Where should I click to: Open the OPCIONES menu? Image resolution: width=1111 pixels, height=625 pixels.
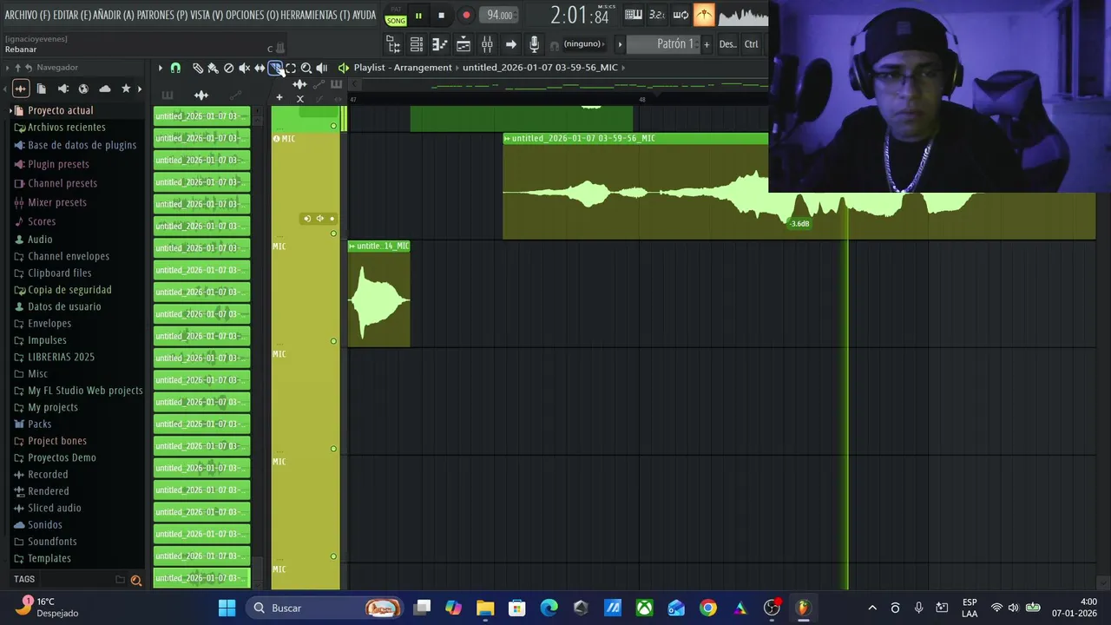pos(253,16)
